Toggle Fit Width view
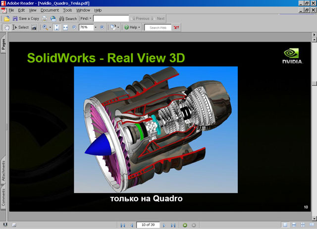317x229 pixels. 65,28
